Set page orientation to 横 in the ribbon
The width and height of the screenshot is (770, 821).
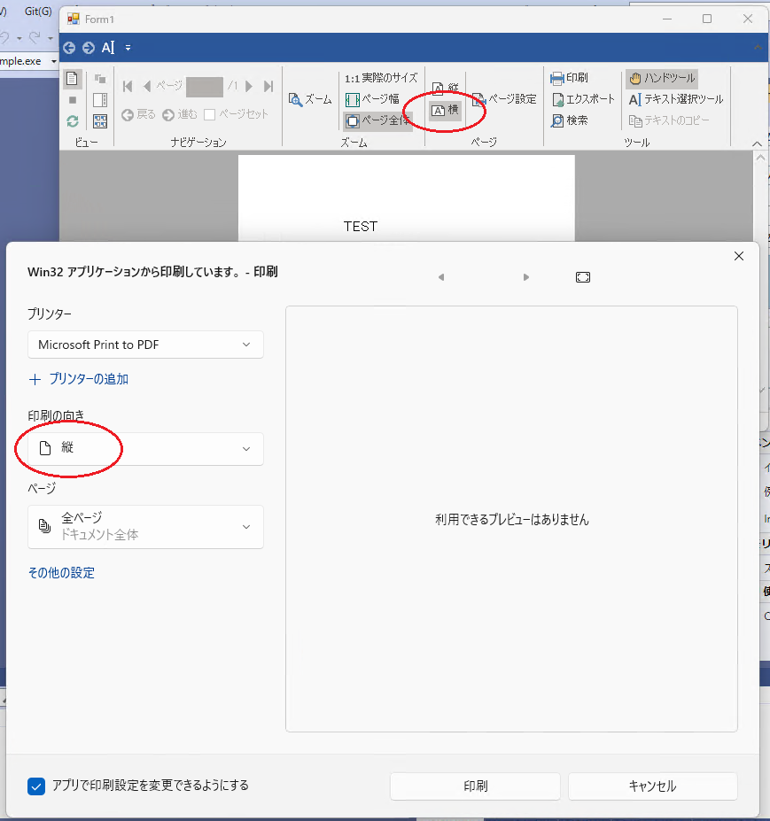click(x=445, y=110)
